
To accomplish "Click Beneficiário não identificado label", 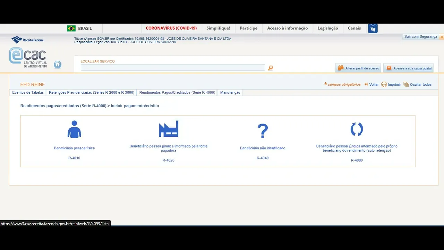I will point(263,148).
